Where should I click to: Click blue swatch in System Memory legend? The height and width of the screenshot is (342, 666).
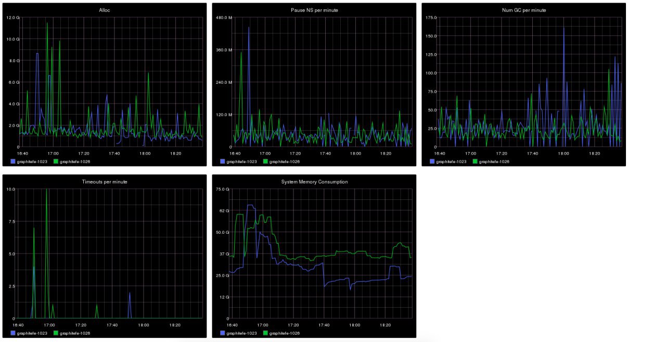pos(223,333)
